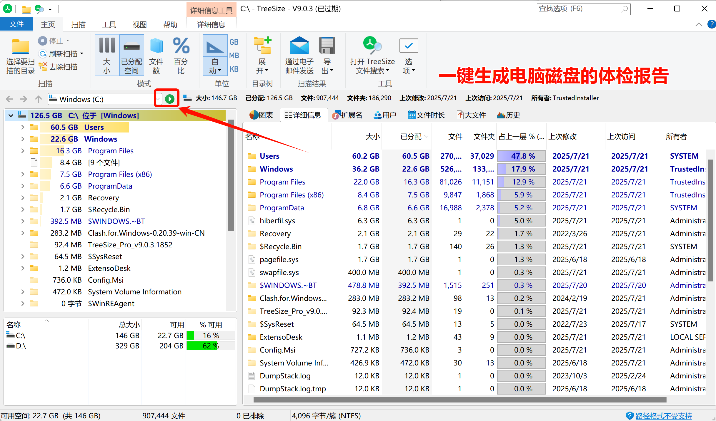Open the 文件时长 file age tab
Image resolution: width=716 pixels, height=421 pixels.
tap(426, 115)
